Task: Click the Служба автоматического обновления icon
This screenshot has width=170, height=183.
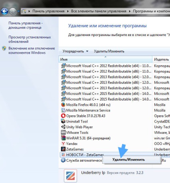Action: coord(63,160)
